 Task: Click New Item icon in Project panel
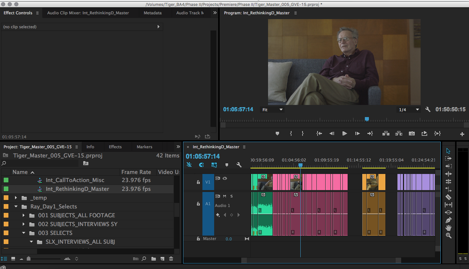[162, 259]
